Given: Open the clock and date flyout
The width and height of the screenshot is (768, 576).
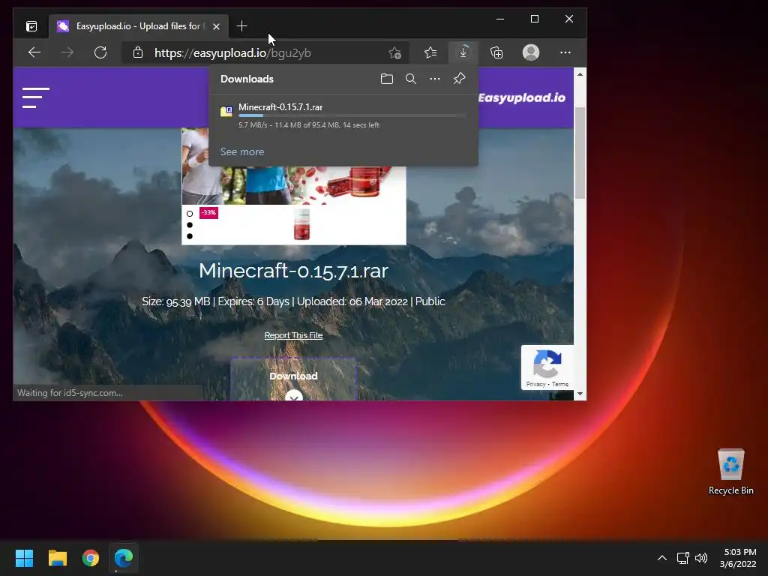Looking at the screenshot, I should [738, 558].
